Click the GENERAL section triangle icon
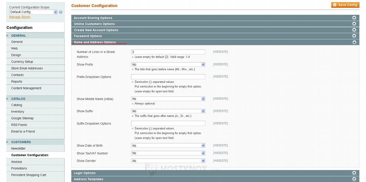Viewport: 366px width, 182px height. pyautogui.click(x=7, y=36)
